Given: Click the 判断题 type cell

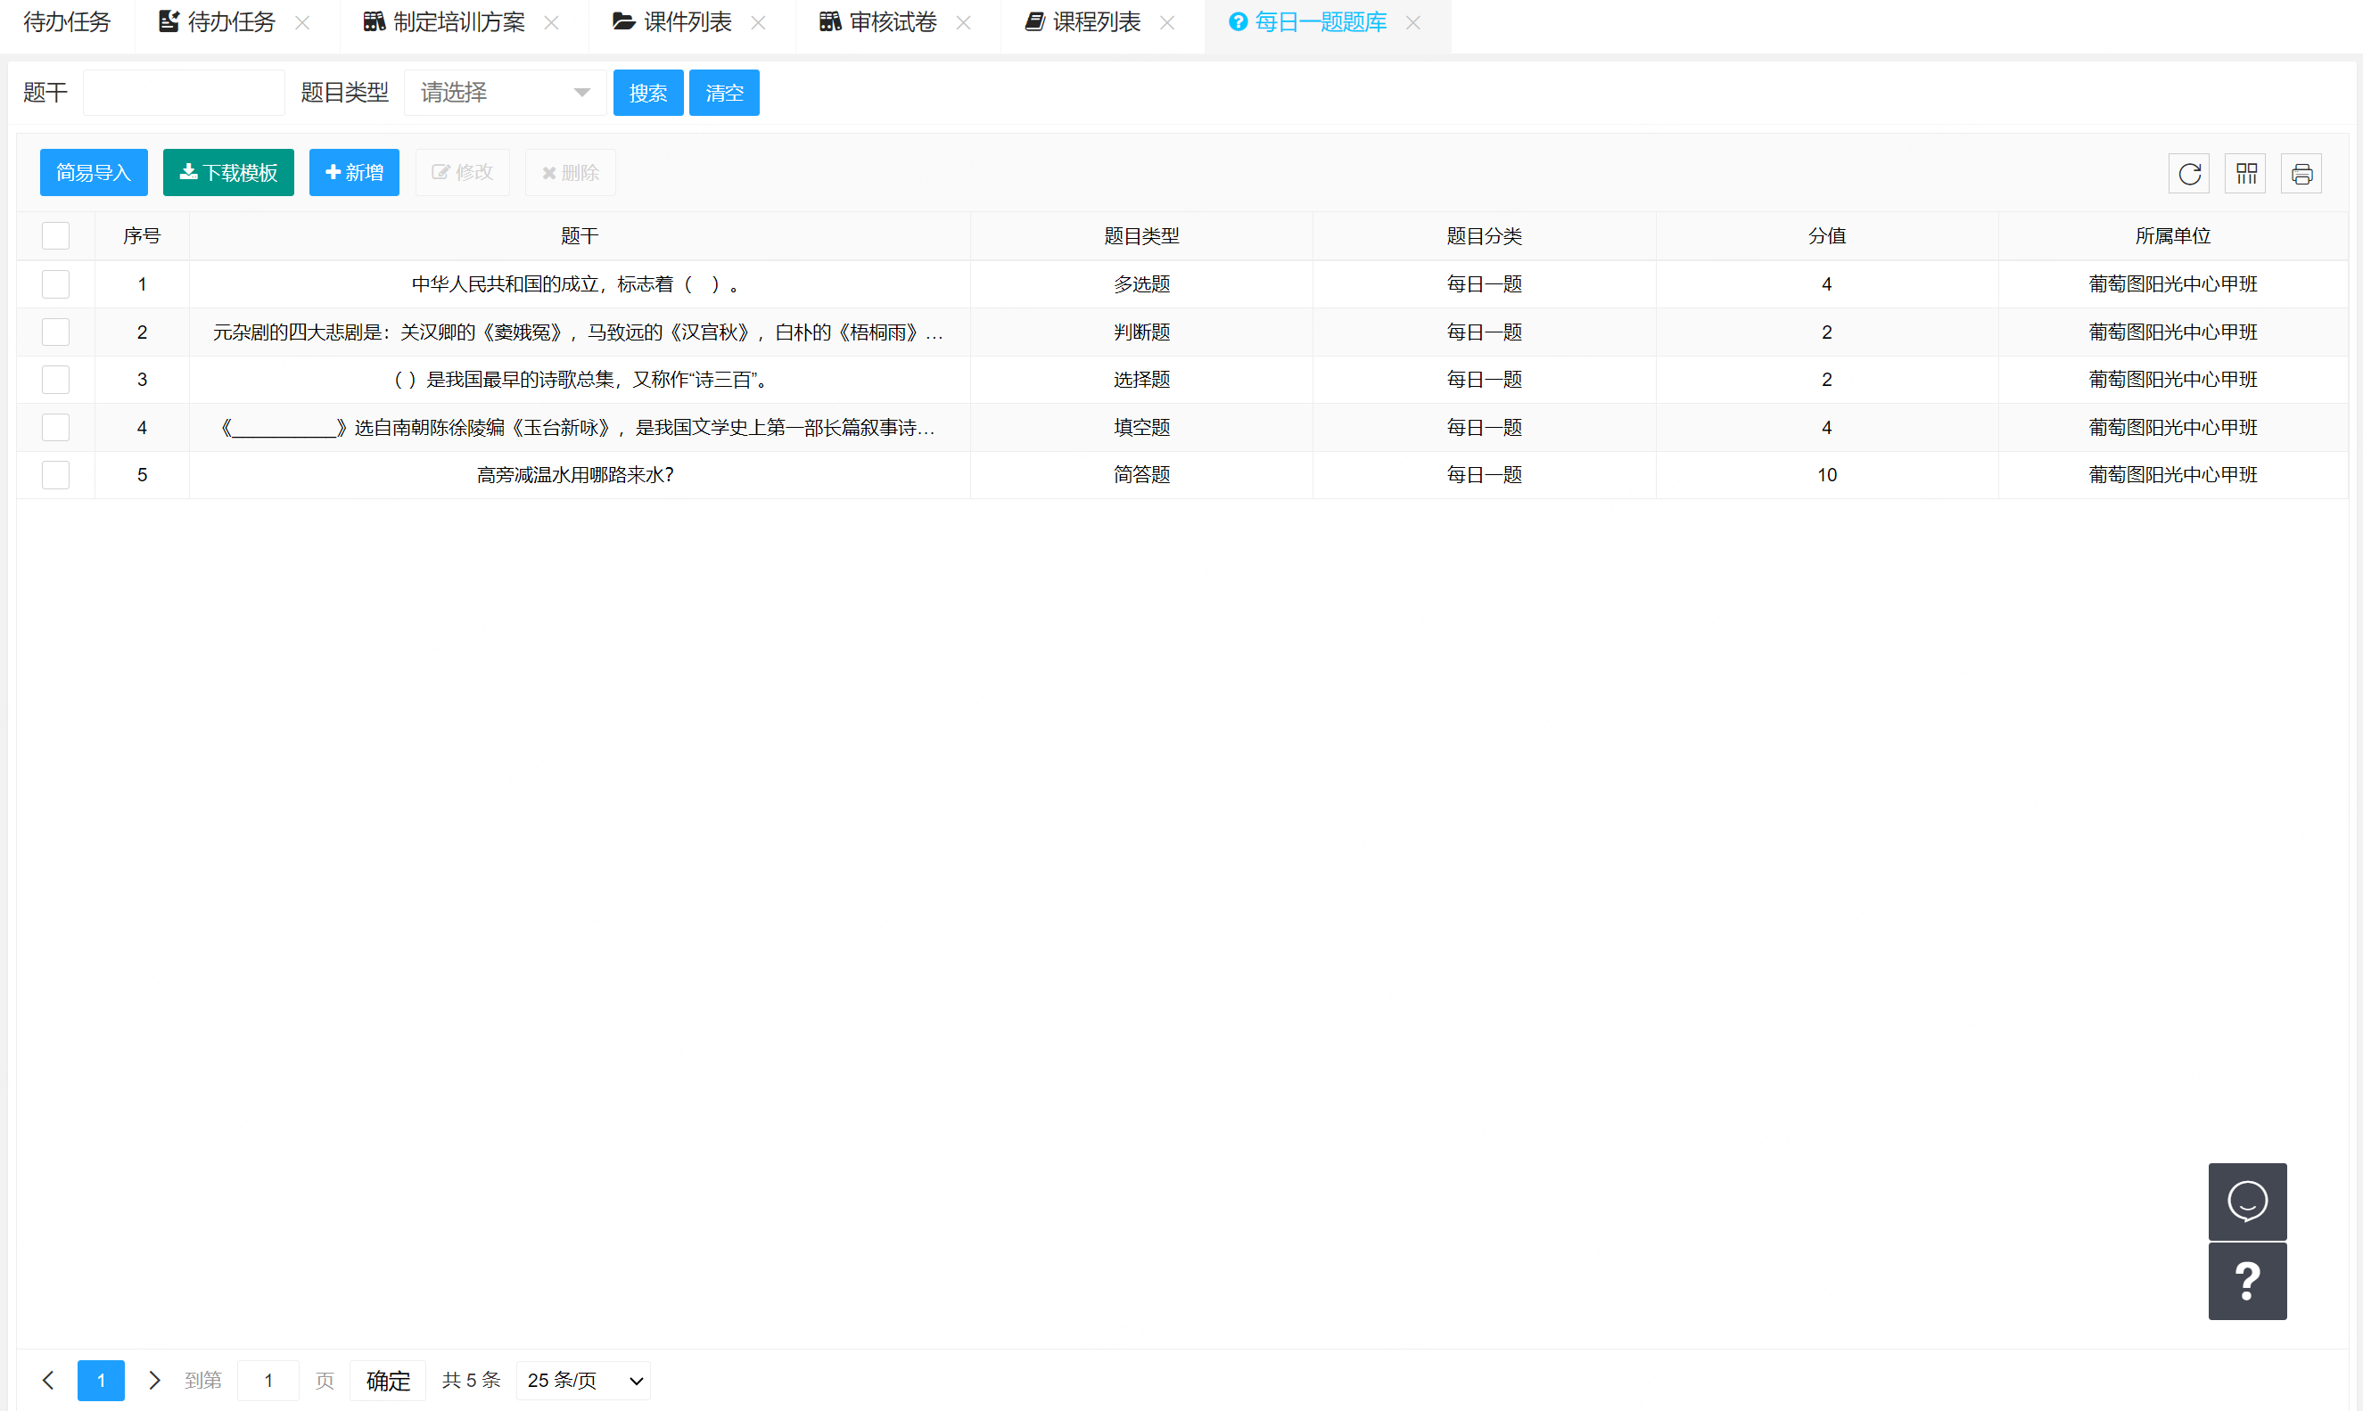Looking at the screenshot, I should [1141, 332].
